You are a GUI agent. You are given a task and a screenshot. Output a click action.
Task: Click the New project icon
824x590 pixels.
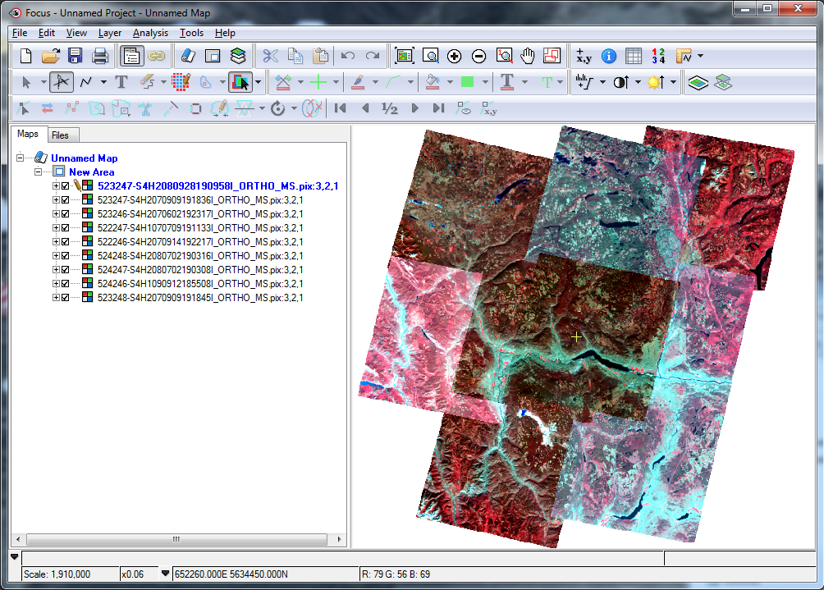click(25, 56)
